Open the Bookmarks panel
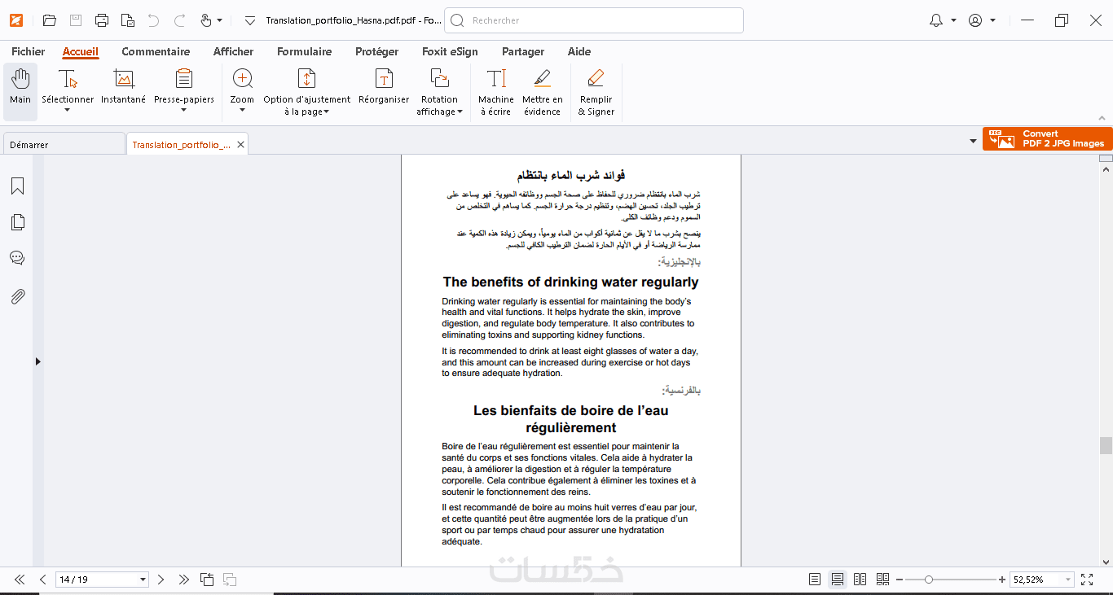Screen dimensions: 1113x595 tap(17, 186)
